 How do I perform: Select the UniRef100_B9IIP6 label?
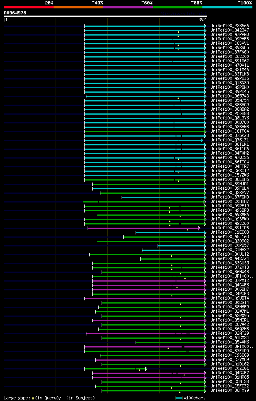click(230, 228)
